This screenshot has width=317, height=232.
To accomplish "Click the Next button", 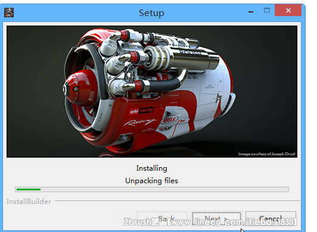I will coord(216,218).
